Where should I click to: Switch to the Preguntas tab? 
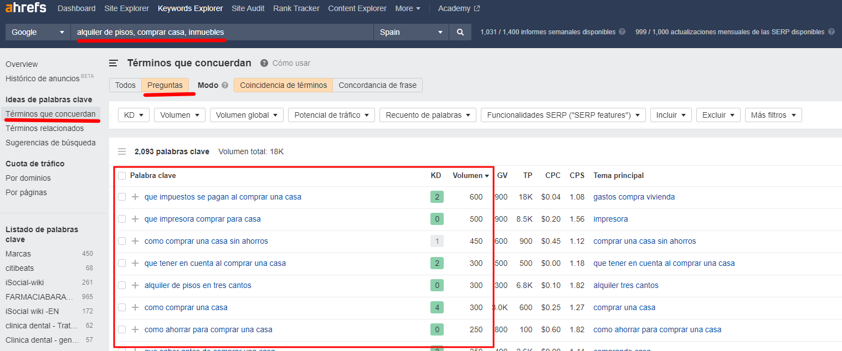[x=165, y=85]
